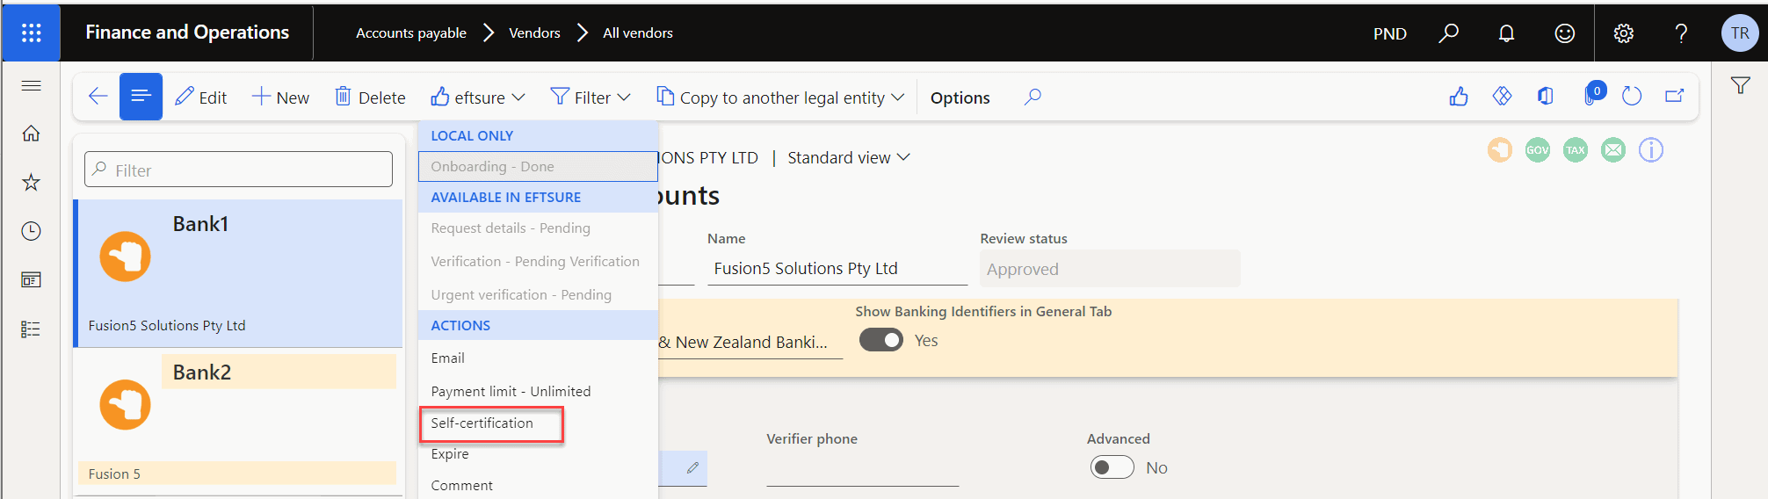The width and height of the screenshot is (1768, 499).
Task: Toggle the list view button
Action: (141, 97)
